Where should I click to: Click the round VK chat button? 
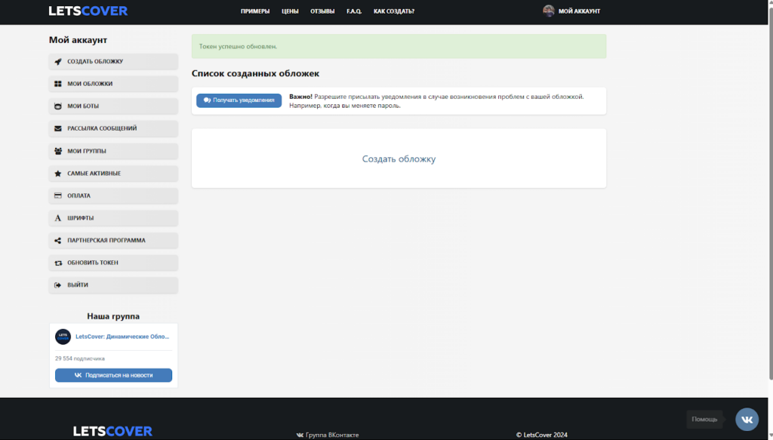(x=747, y=420)
